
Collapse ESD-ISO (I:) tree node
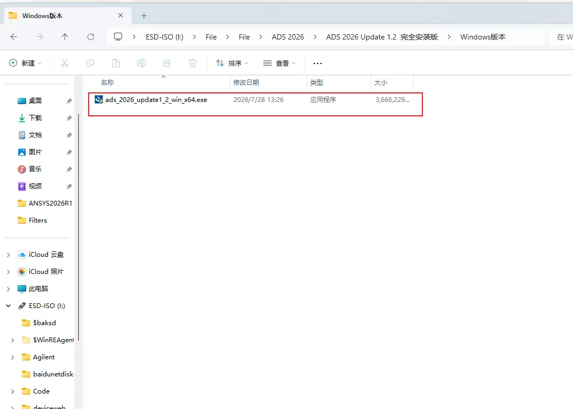(x=9, y=306)
